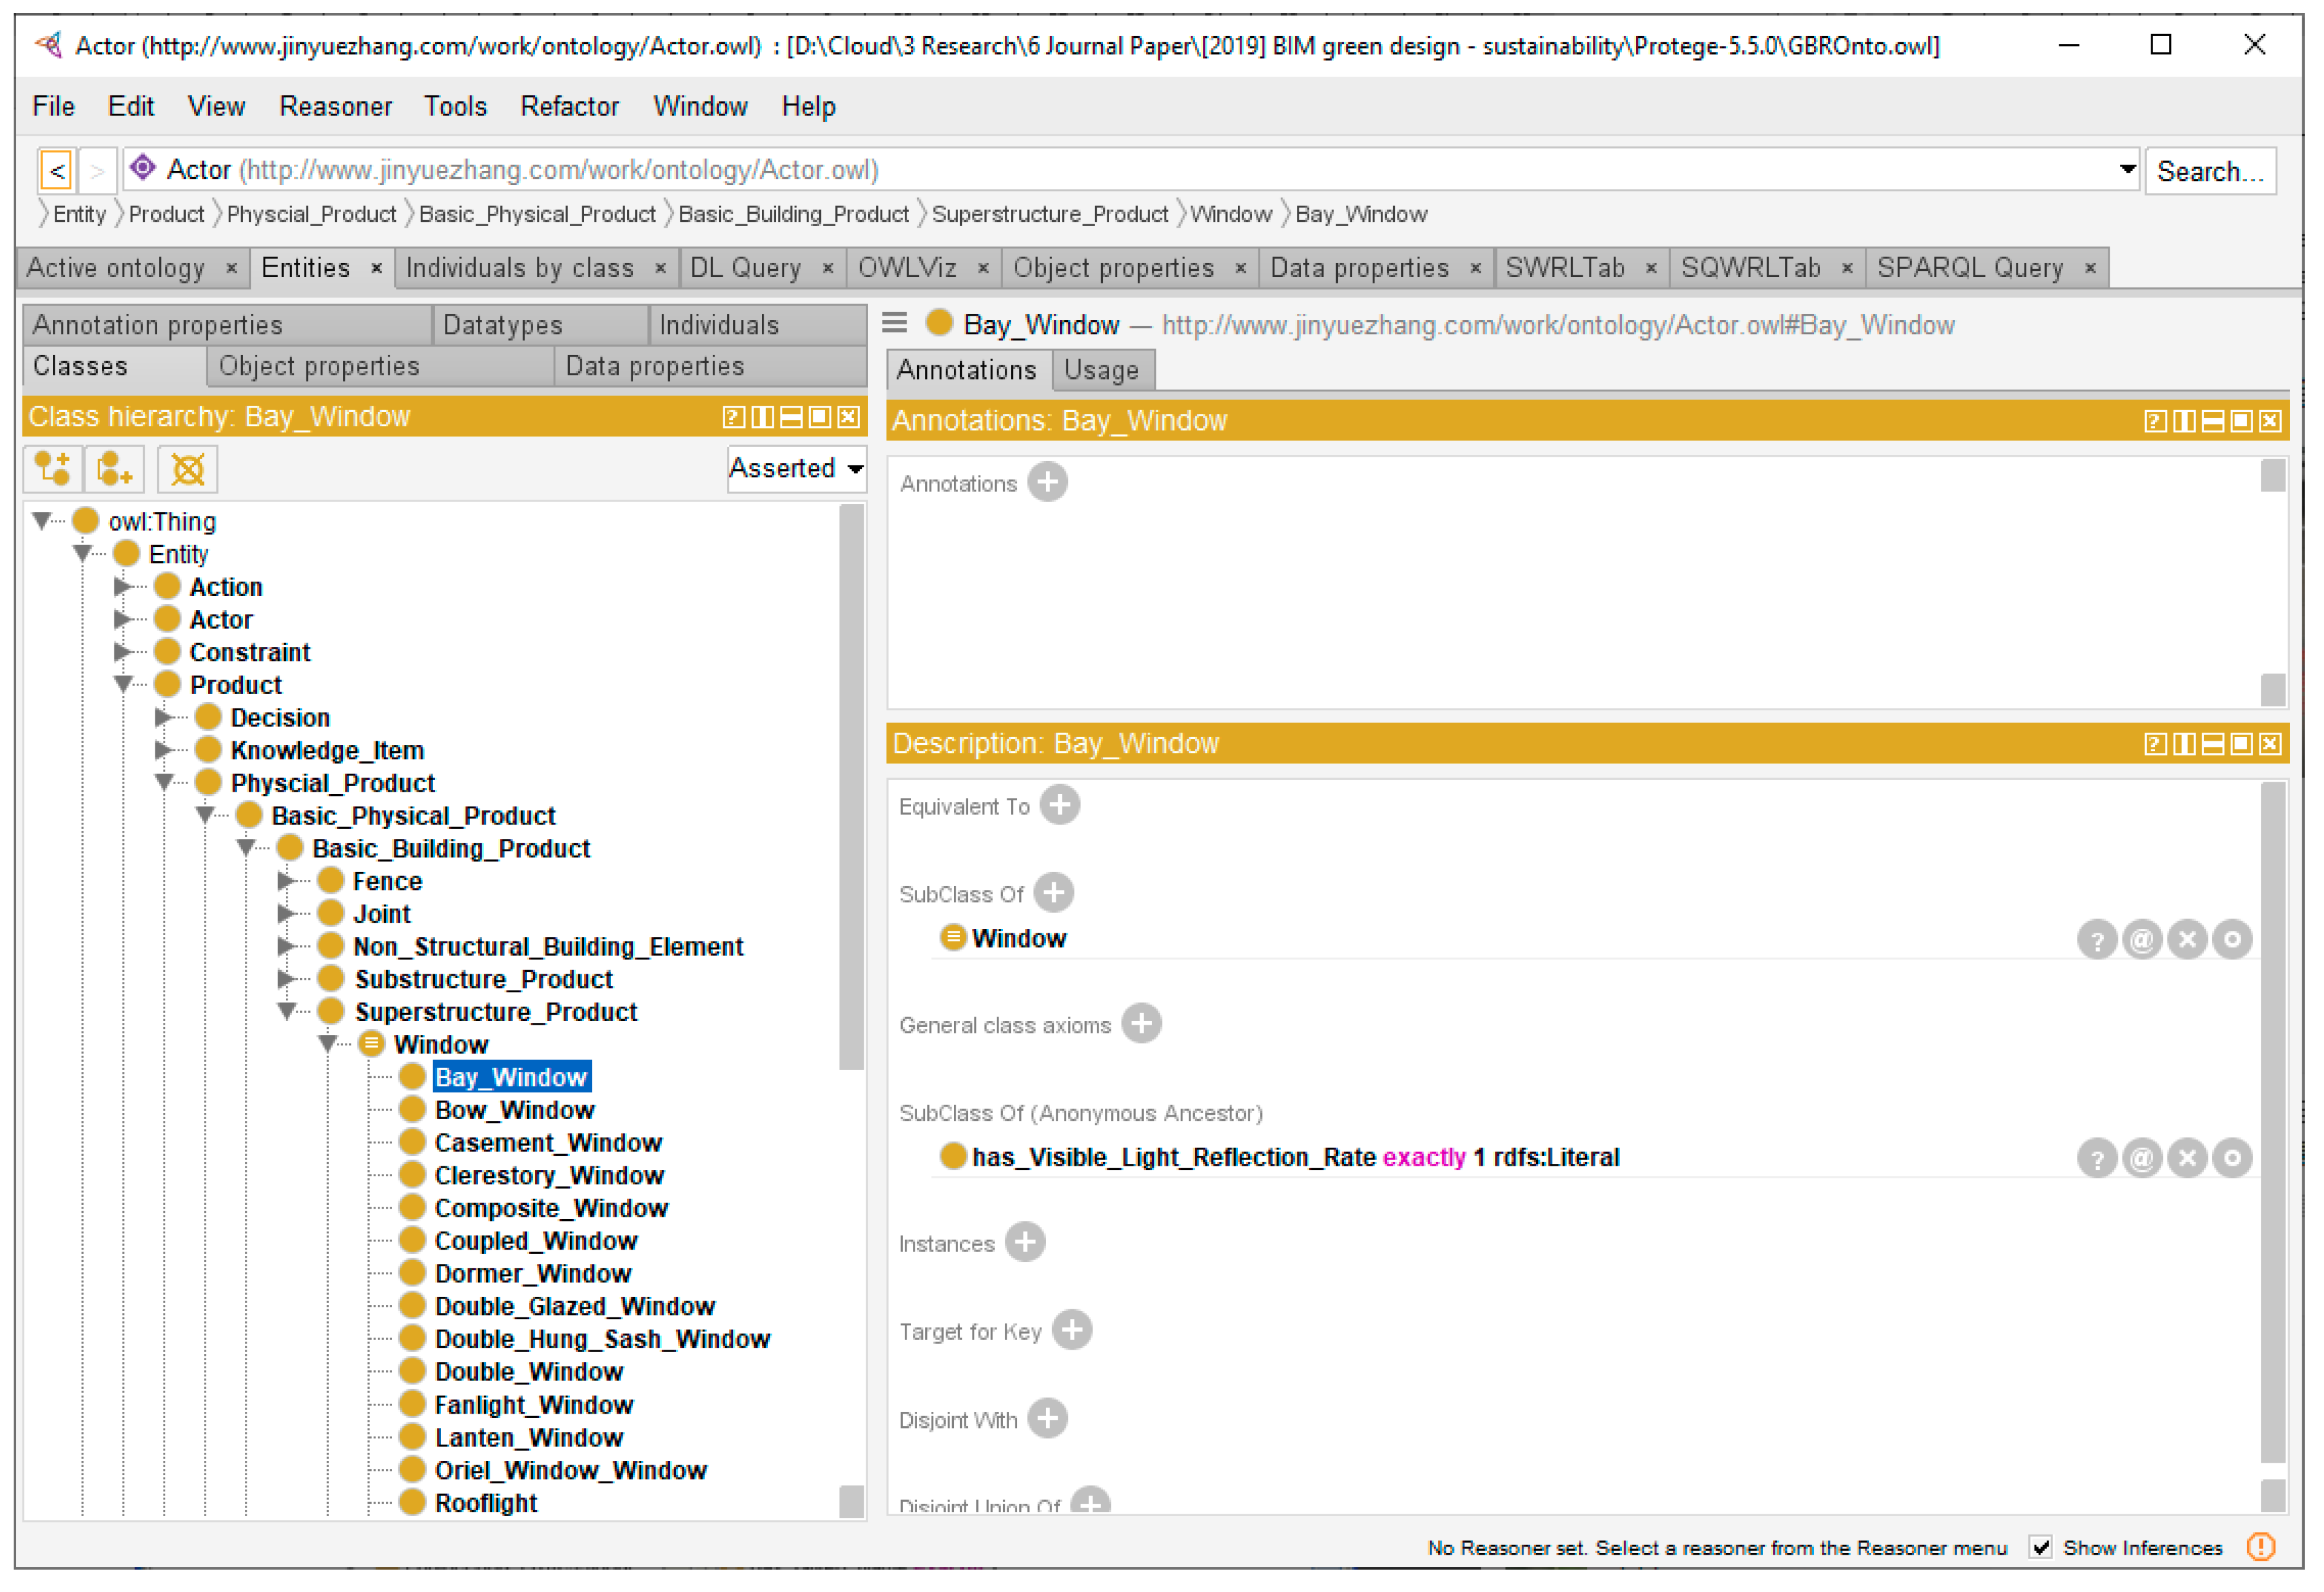
Task: Add a Disjoint With class
Action: coord(1047,1419)
